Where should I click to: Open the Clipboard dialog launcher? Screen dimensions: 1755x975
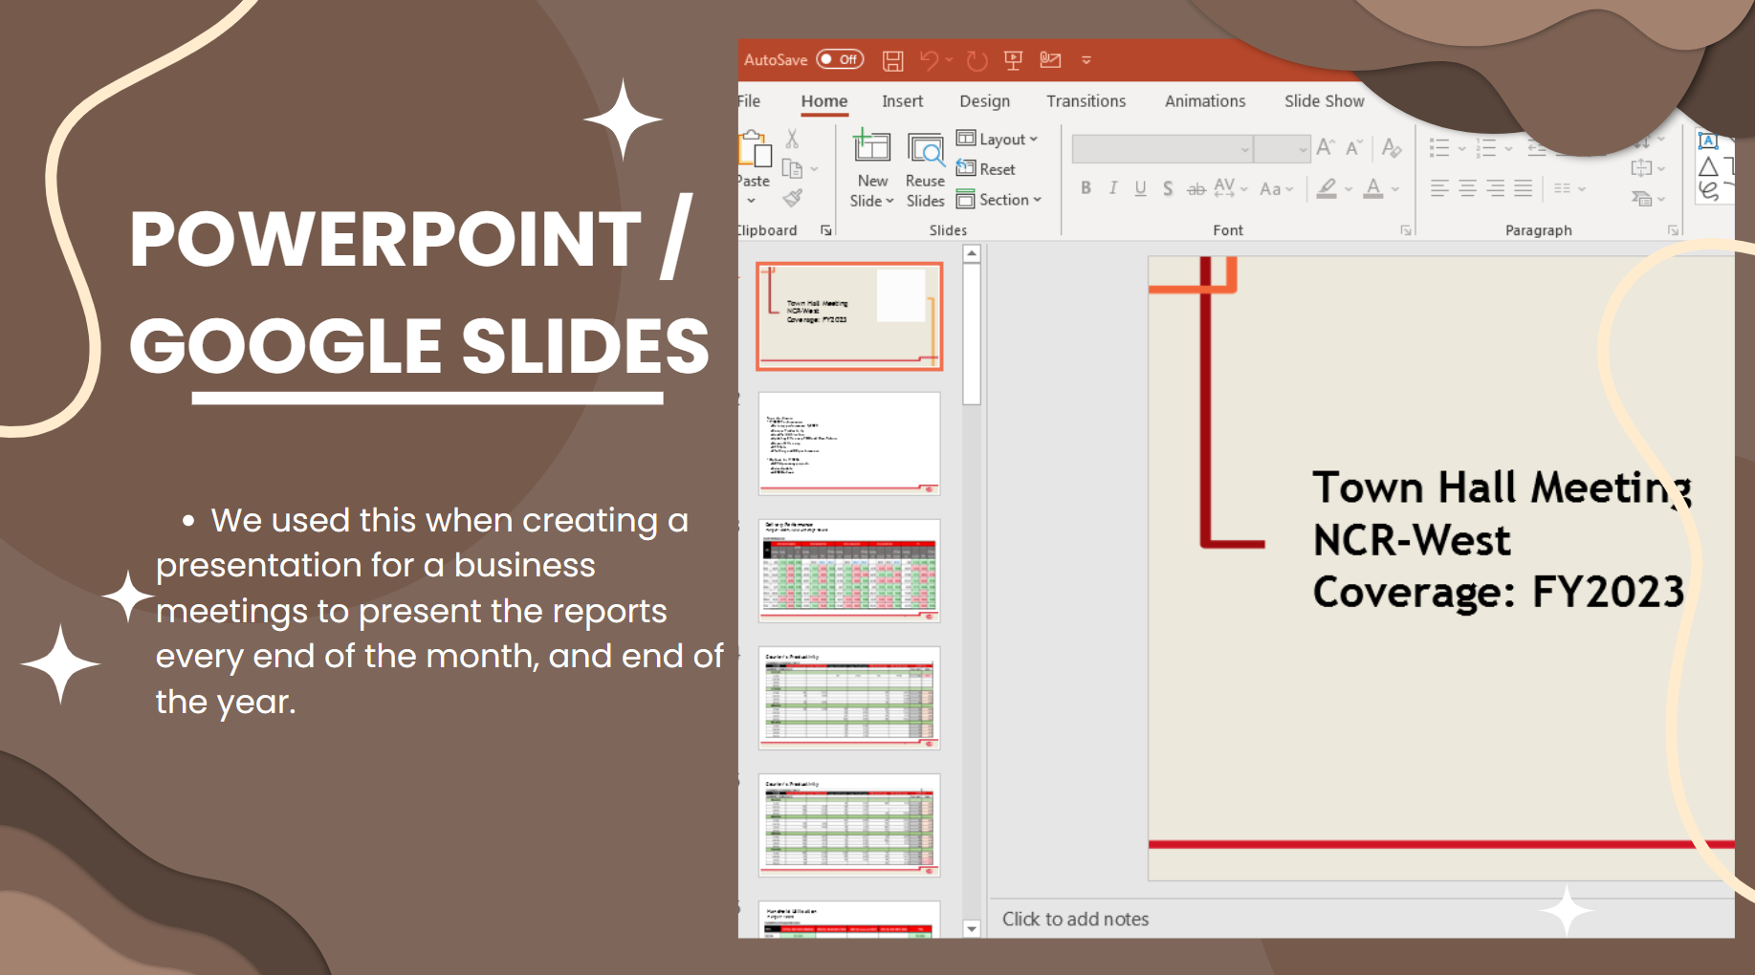pos(826,230)
